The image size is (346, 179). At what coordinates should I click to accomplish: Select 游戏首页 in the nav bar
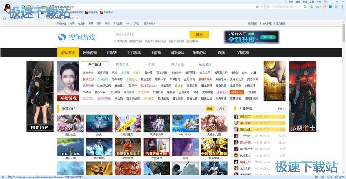tap(68, 53)
